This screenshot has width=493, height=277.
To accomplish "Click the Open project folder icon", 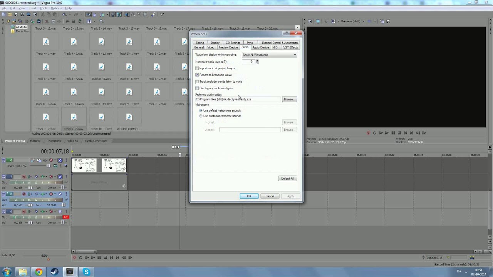I will click(10, 15).
